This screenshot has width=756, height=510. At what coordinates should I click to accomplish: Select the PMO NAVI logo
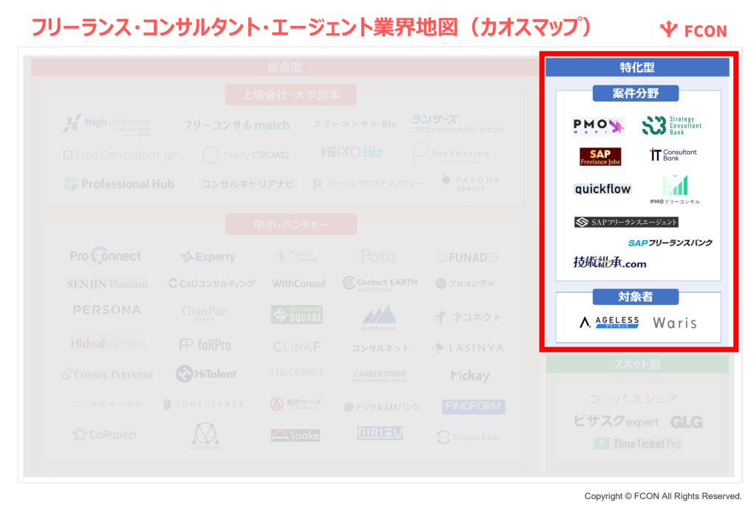598,126
